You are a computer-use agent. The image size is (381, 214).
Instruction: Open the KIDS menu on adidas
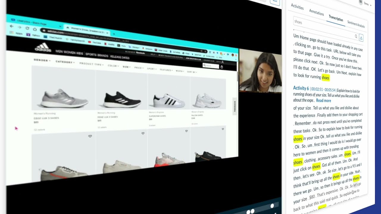click(80, 53)
